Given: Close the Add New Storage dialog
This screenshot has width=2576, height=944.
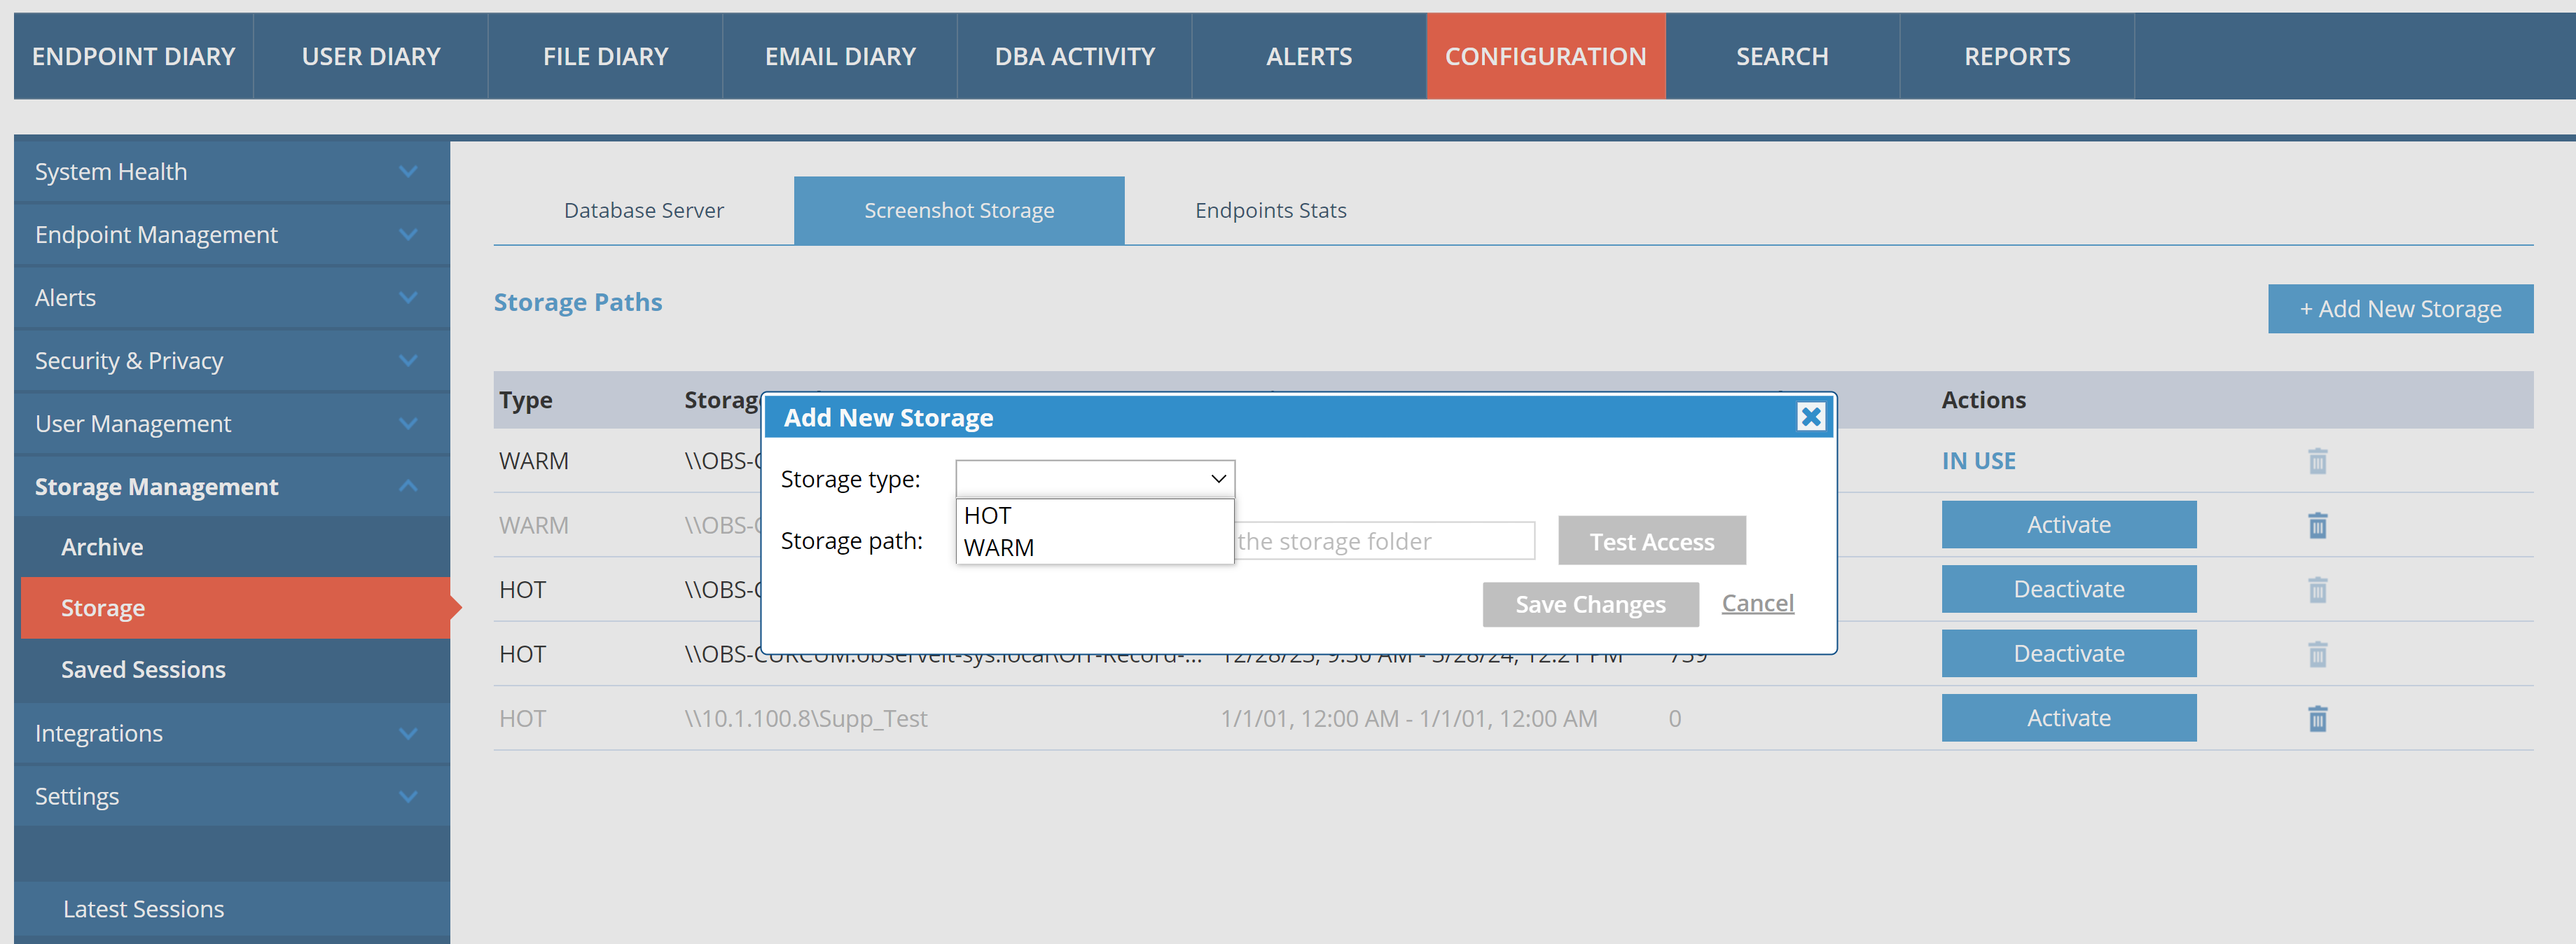Looking at the screenshot, I should 1810,417.
